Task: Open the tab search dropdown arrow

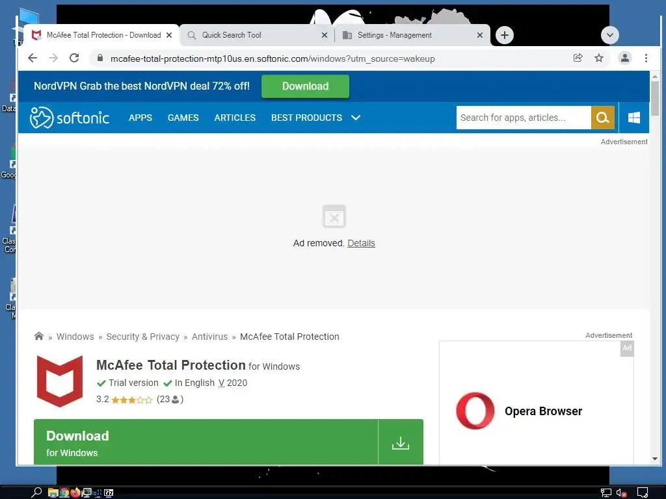Action: click(610, 35)
